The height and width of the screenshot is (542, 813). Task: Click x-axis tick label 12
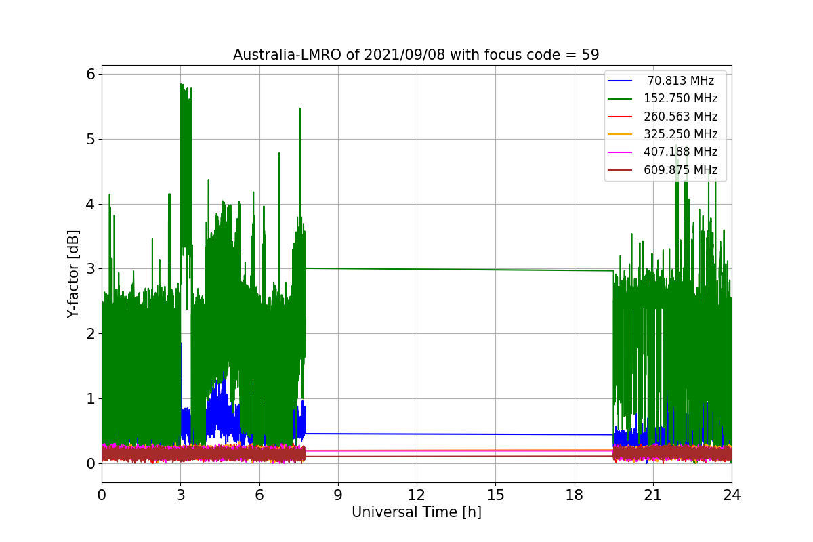coord(417,495)
